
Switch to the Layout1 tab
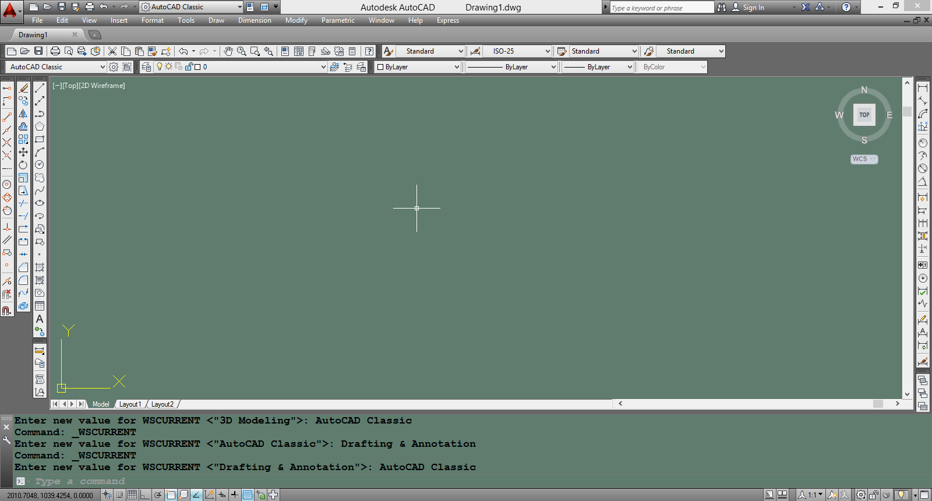130,404
